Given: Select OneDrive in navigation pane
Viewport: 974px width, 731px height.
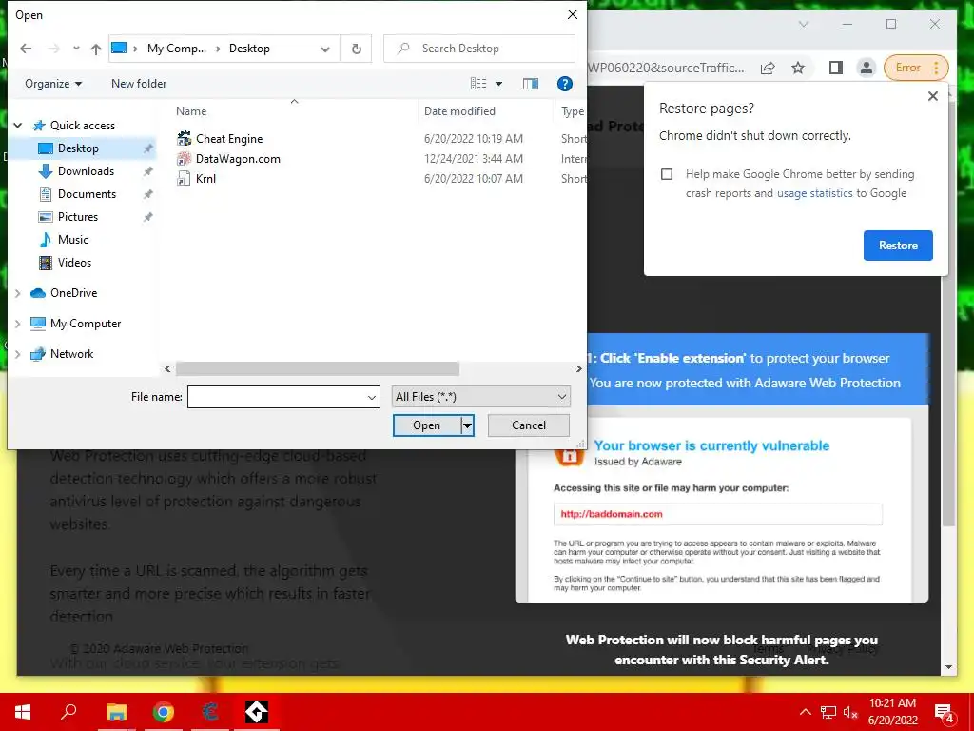Looking at the screenshot, I should click(x=73, y=293).
